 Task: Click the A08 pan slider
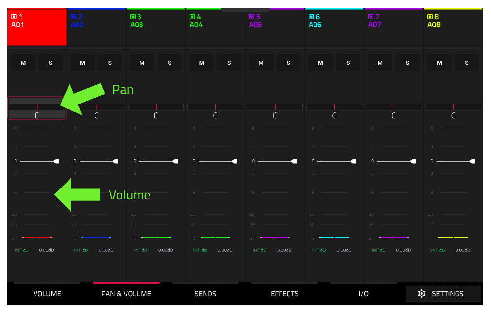coord(453,107)
